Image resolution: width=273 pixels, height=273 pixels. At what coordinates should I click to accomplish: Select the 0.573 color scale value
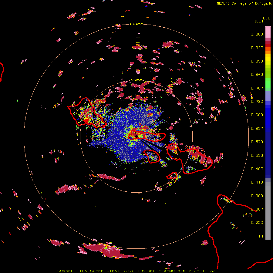257,142
